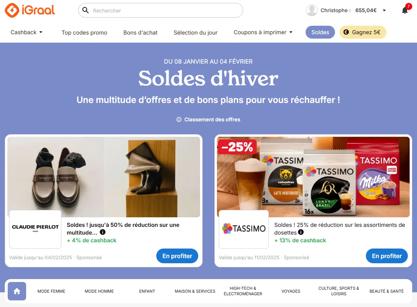Screen dimensions: 417x307
Task: Click the Gagnez 5€ button
Action: [363, 32]
